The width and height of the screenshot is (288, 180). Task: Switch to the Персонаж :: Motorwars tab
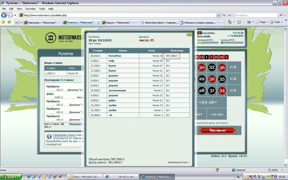point(43,23)
